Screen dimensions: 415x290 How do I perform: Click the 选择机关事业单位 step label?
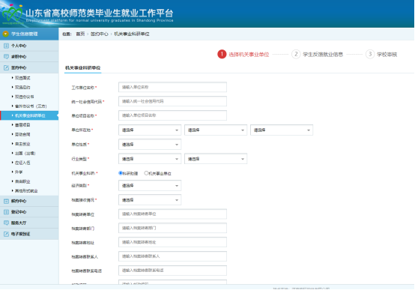coord(249,55)
